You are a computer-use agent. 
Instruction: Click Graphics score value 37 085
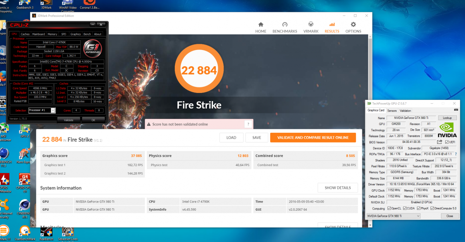tap(136, 156)
